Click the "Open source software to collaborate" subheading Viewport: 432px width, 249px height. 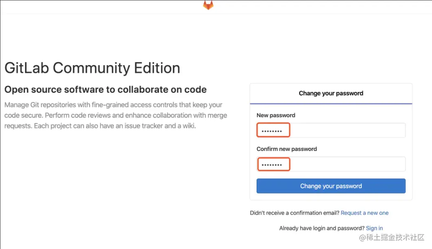[105, 90]
